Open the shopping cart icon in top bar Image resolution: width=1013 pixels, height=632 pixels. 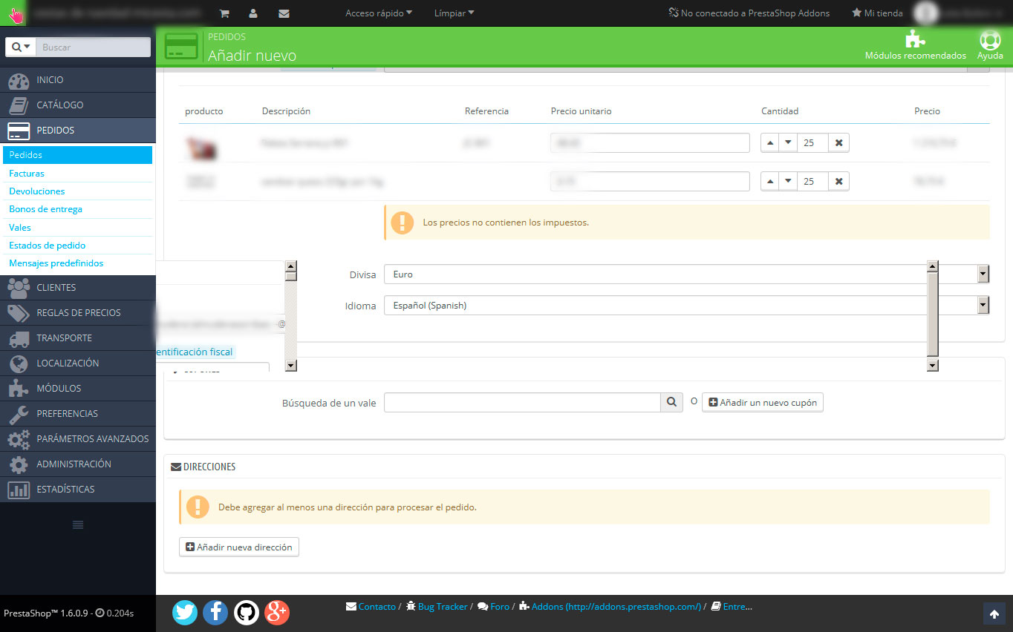(224, 13)
